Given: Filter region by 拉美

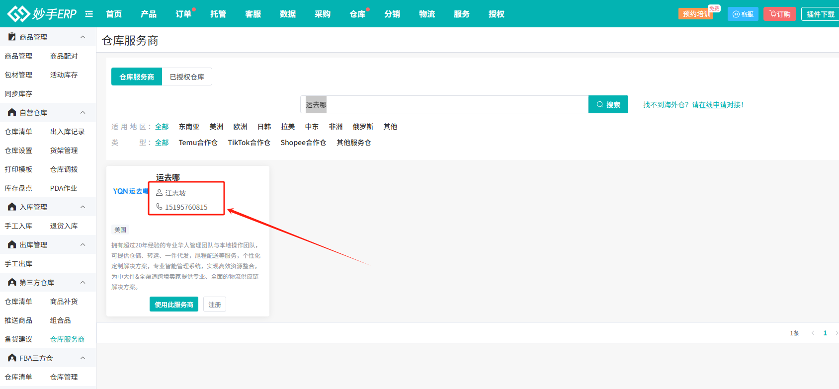Looking at the screenshot, I should coord(288,127).
